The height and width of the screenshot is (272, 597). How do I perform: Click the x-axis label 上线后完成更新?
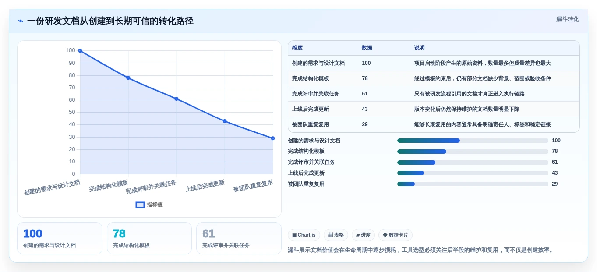(205, 186)
